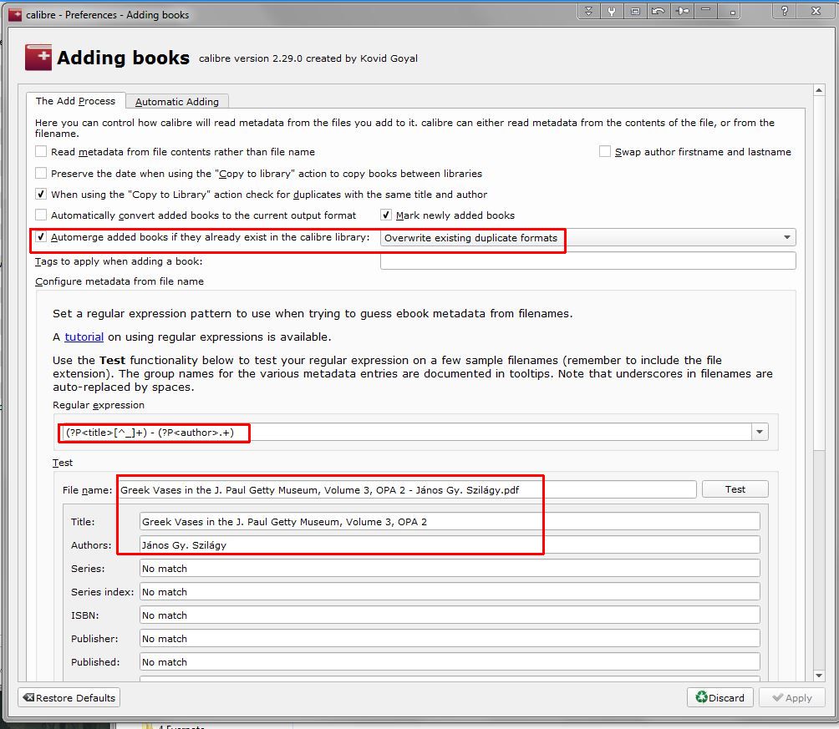Click the wrench icon in title bar
Image resolution: width=839 pixels, height=729 pixels.
612,11
